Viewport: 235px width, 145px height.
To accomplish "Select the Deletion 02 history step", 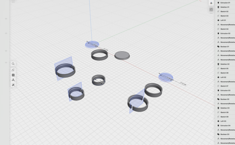I will point(225,64).
